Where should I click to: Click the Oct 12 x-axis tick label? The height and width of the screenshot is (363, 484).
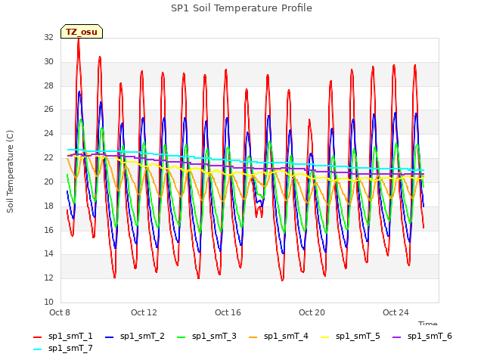tap(144, 312)
